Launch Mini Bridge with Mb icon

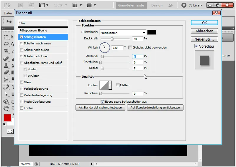point(31,5)
